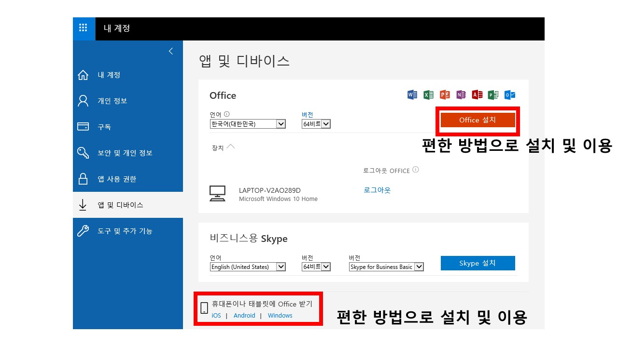Viewport: 618px width, 347px height.
Task: Click the card icon for 구독
Action: pyautogui.click(x=83, y=127)
